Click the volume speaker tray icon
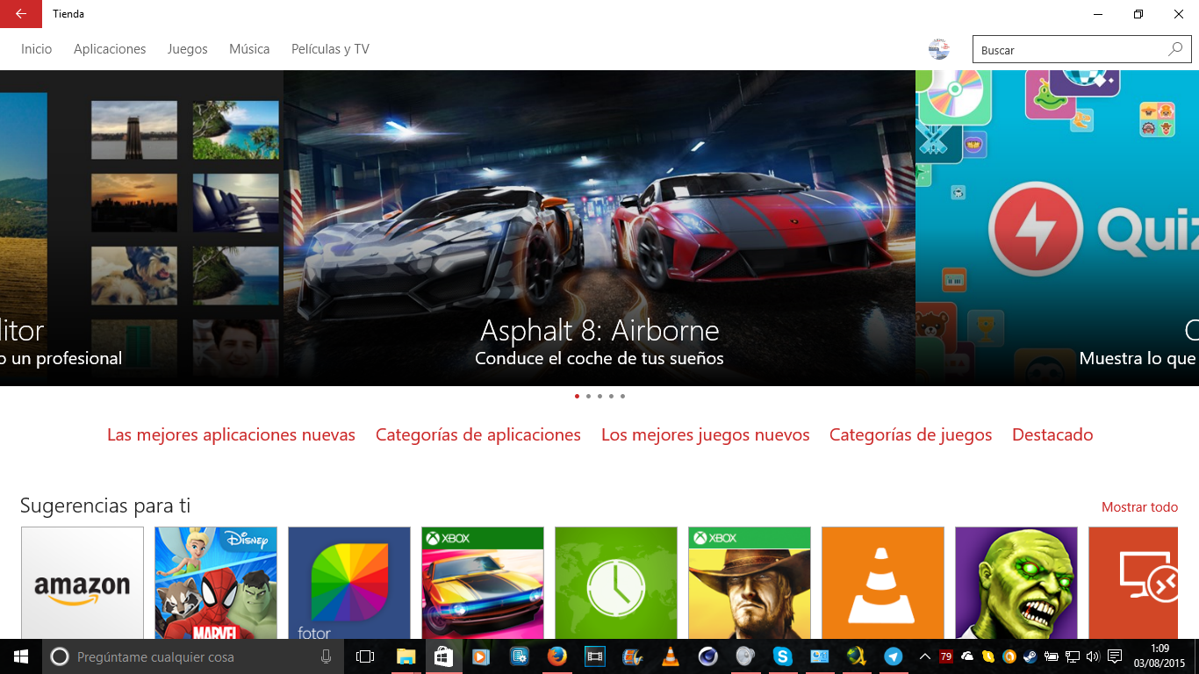 [1092, 656]
